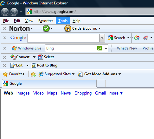
Task: Expand the Google toolbar search box dropdown
Action: click(102, 38)
